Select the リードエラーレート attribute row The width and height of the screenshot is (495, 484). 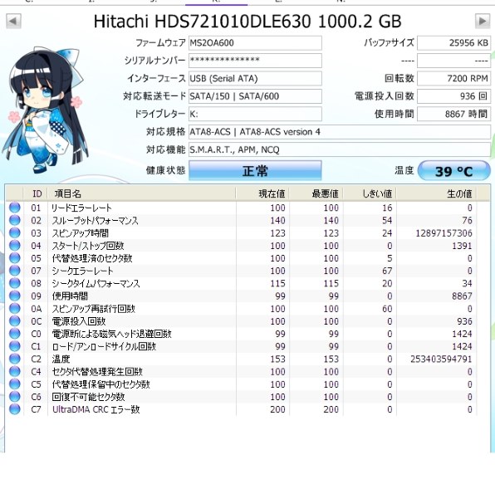click(x=241, y=208)
